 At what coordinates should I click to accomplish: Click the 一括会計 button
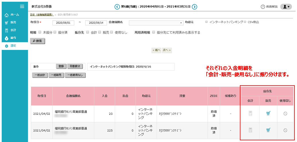click(40, 75)
